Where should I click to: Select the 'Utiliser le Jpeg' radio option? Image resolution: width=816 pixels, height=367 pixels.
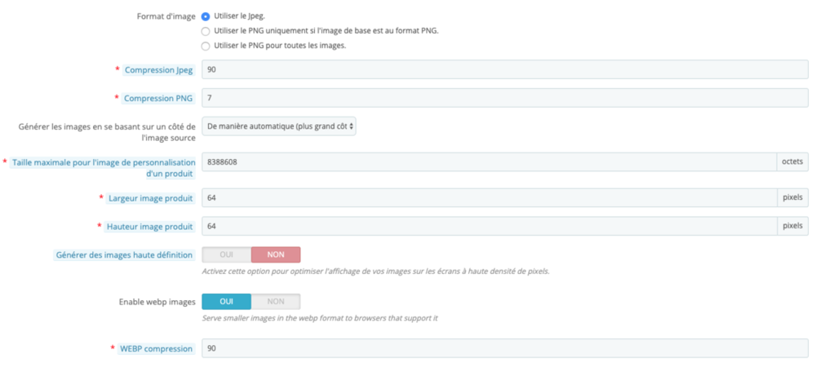pos(206,16)
